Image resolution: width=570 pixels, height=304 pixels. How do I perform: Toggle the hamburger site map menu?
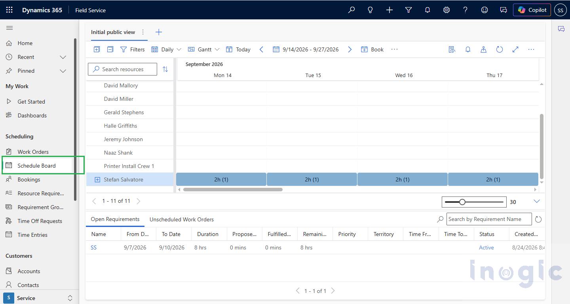(x=9, y=28)
